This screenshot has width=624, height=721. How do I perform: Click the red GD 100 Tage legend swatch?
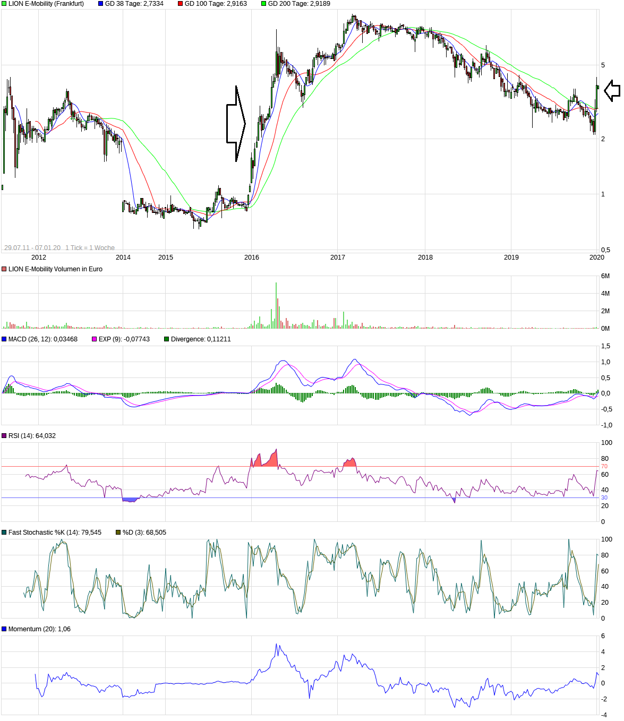pos(181,4)
